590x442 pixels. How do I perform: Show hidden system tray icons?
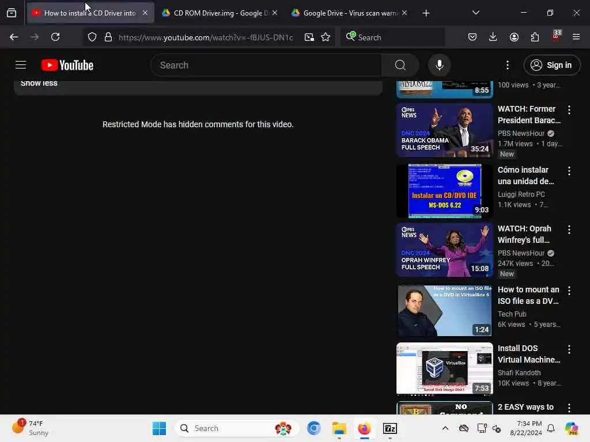point(445,428)
